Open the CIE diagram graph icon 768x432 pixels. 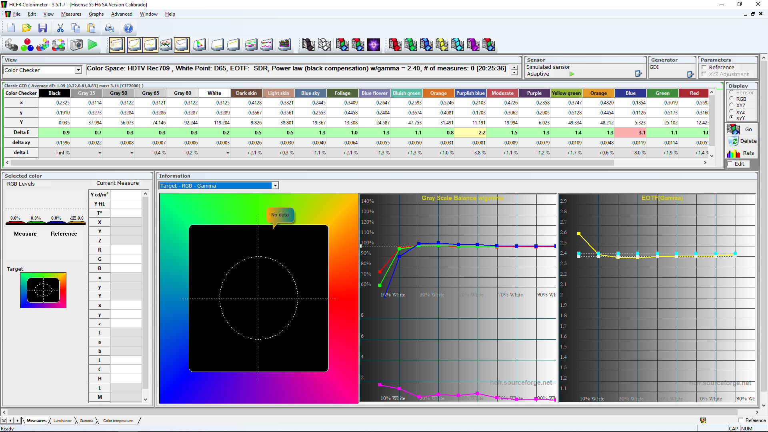pyautogui.click(x=199, y=45)
